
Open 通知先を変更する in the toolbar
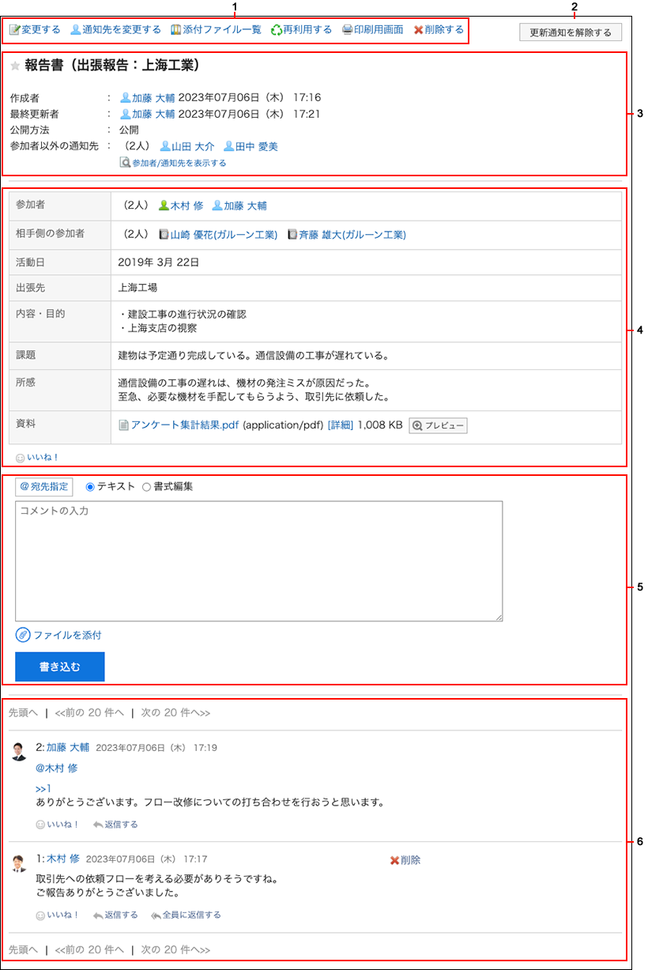[x=115, y=30]
